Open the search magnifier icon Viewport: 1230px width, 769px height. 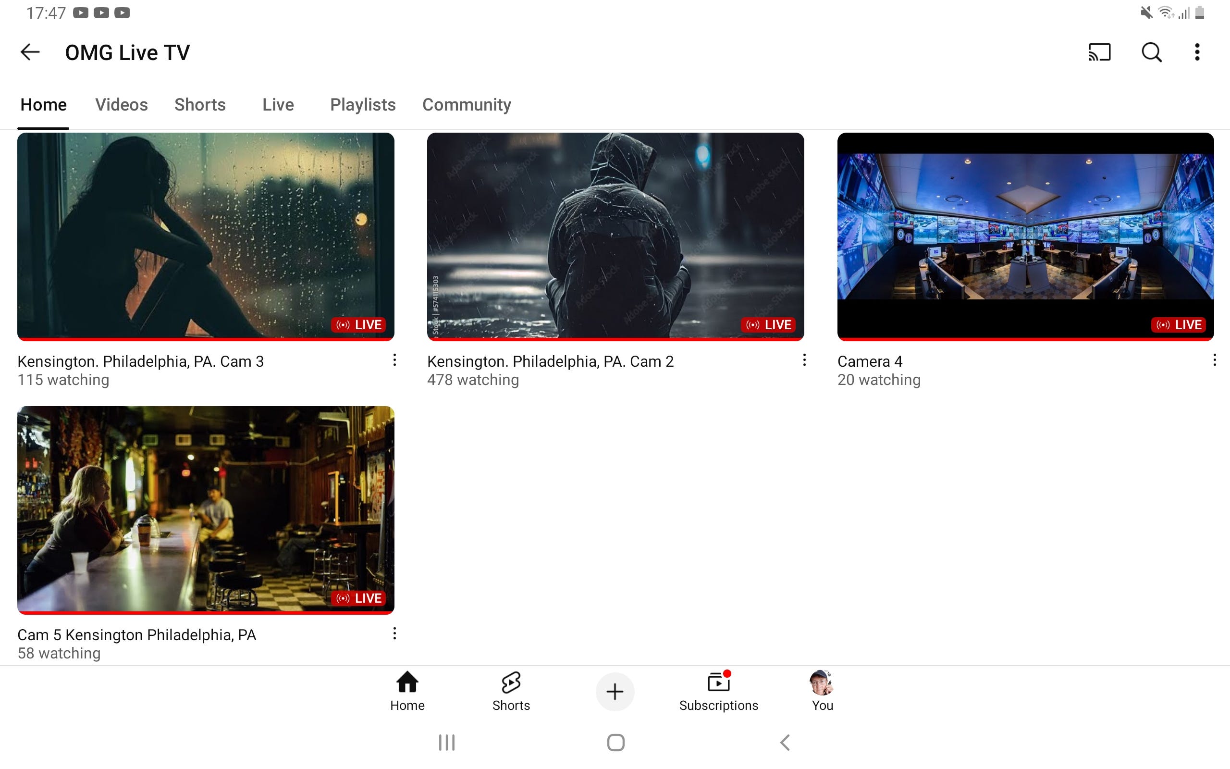[1152, 52]
